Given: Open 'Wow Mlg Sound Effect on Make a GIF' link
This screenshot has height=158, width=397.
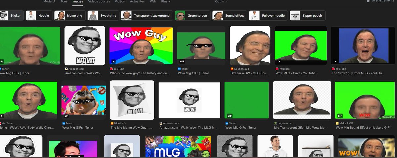Looking at the screenshot, I should coord(363,128).
